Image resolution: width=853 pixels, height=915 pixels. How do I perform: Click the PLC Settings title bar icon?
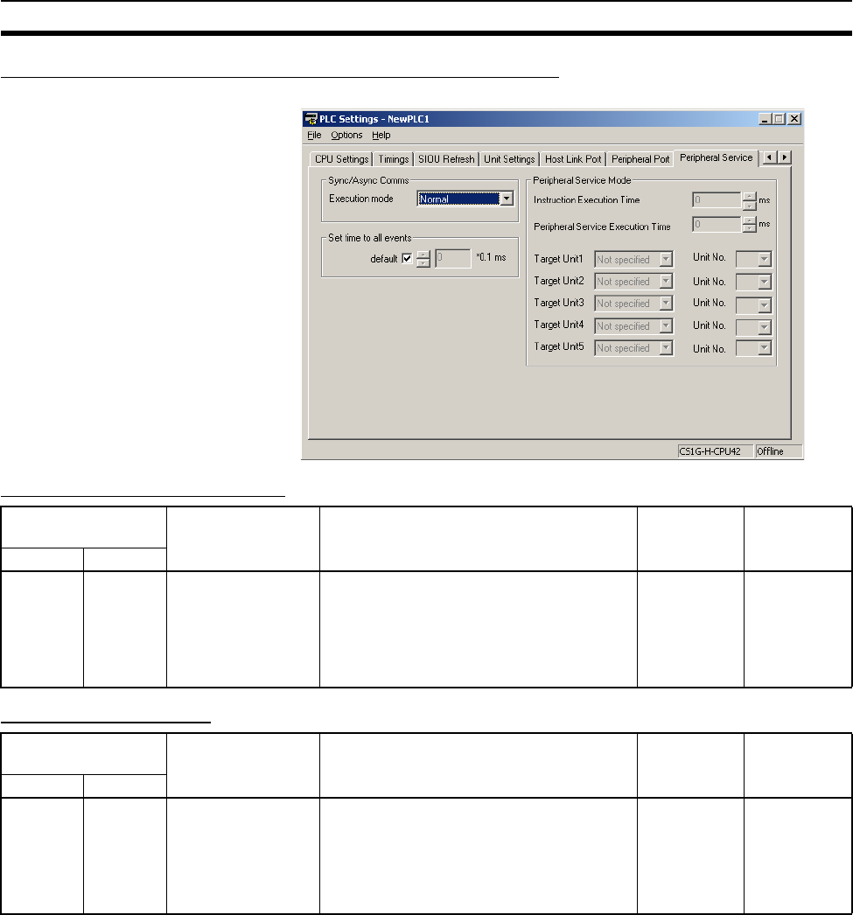click(x=311, y=118)
